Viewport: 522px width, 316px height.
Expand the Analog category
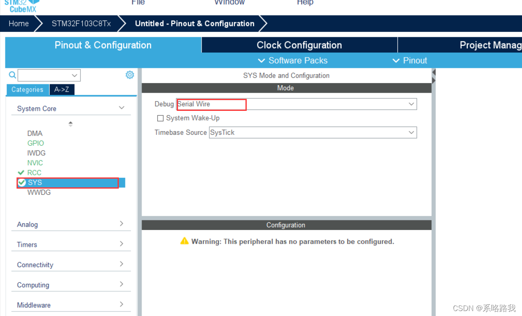point(71,224)
